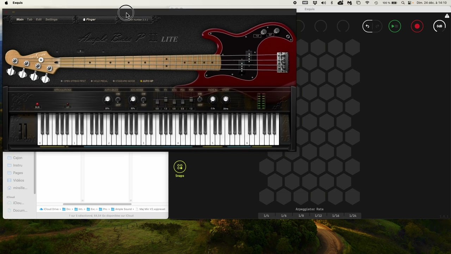Click iCloud Drive in the Finder path bar
The image size is (451, 254).
pyautogui.click(x=49, y=209)
